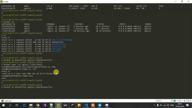The image size is (192, 108).
Task: Click the port mapping 0.0.0.0:8040->80/tcp
Action: tap(130, 29)
